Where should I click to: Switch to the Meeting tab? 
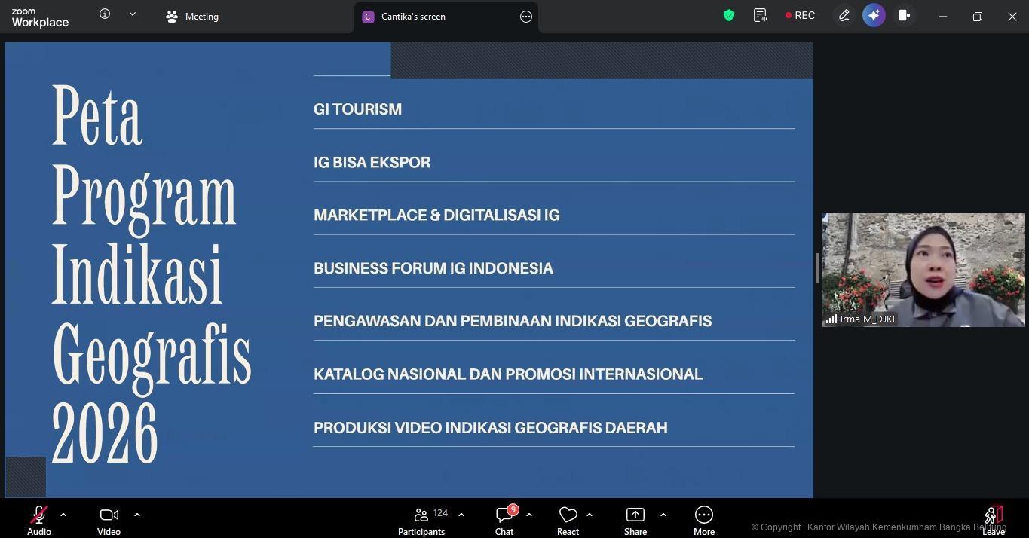(193, 17)
